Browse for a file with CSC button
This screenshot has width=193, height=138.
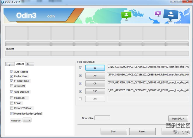click(95, 91)
